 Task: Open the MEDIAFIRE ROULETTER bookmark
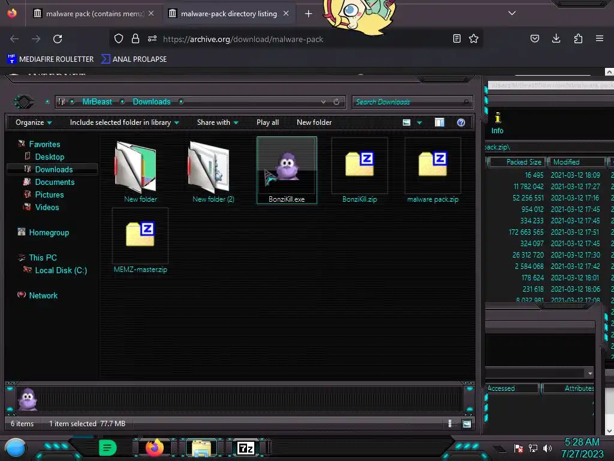pyautogui.click(x=50, y=59)
